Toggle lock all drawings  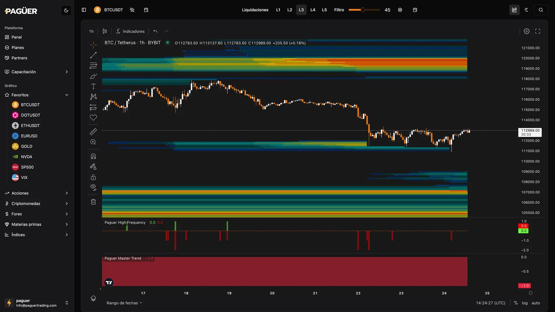pos(93,177)
